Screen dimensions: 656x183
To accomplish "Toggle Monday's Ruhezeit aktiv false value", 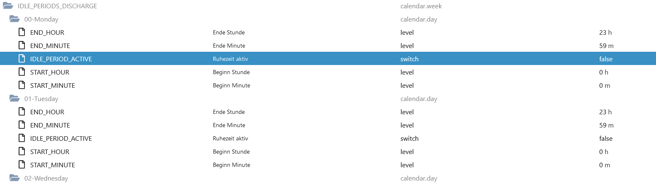I will 605,59.
